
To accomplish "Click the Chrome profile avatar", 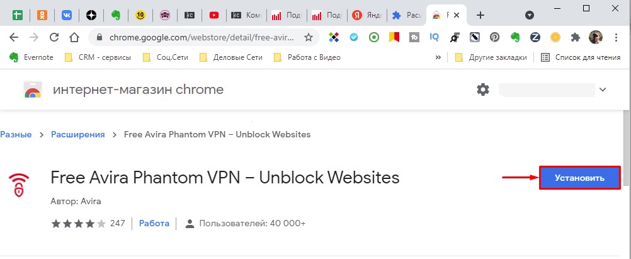I will pyautogui.click(x=595, y=37).
